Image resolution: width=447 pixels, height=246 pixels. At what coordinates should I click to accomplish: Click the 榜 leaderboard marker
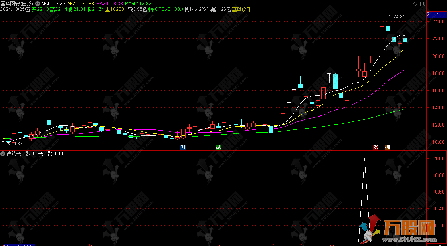coord(387,147)
